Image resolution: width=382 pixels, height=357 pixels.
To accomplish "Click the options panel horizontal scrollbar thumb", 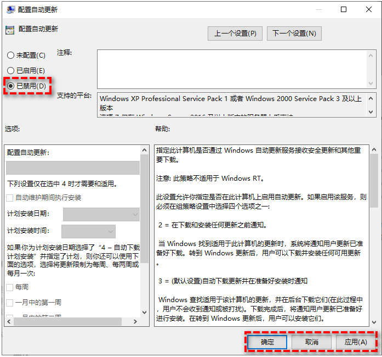I will [68, 321].
